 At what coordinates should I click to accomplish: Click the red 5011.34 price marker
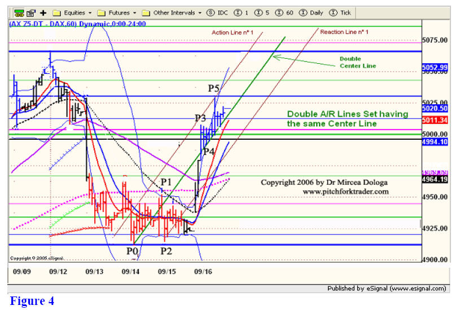pyautogui.click(x=434, y=120)
